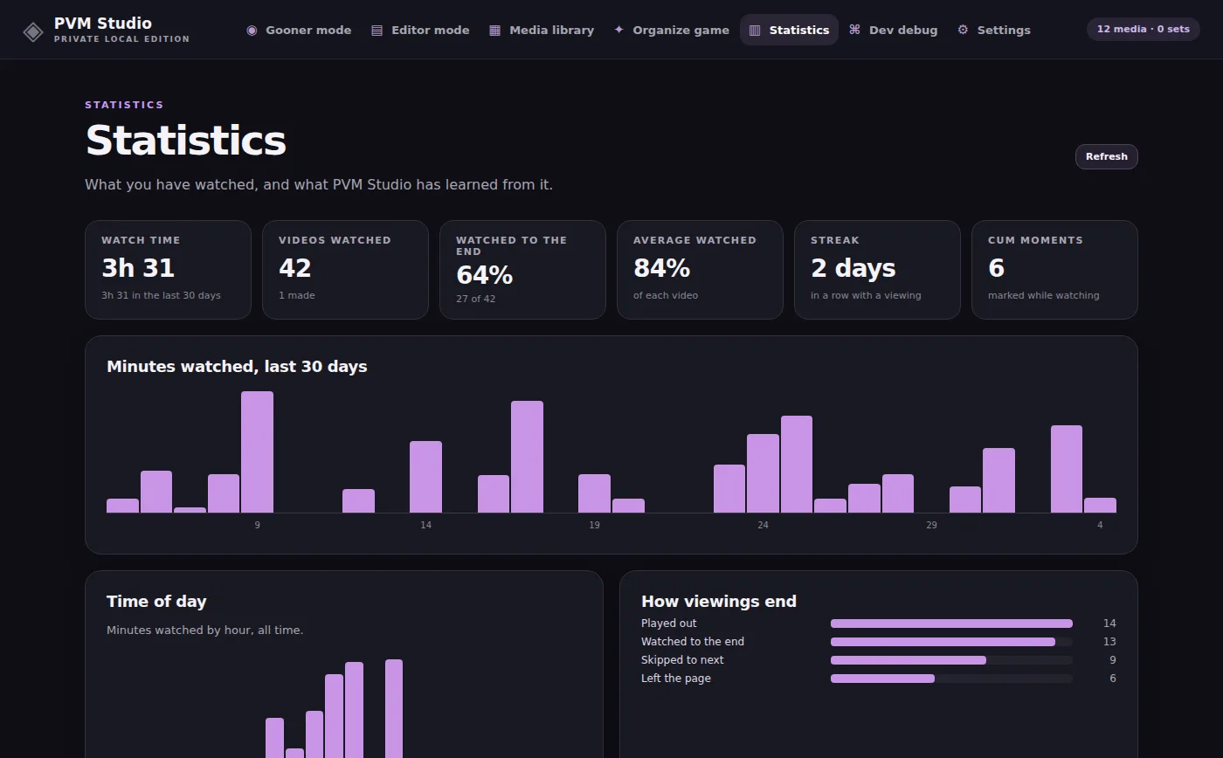Image resolution: width=1223 pixels, height=758 pixels.
Task: Click the Media library grid icon
Action: point(494,30)
